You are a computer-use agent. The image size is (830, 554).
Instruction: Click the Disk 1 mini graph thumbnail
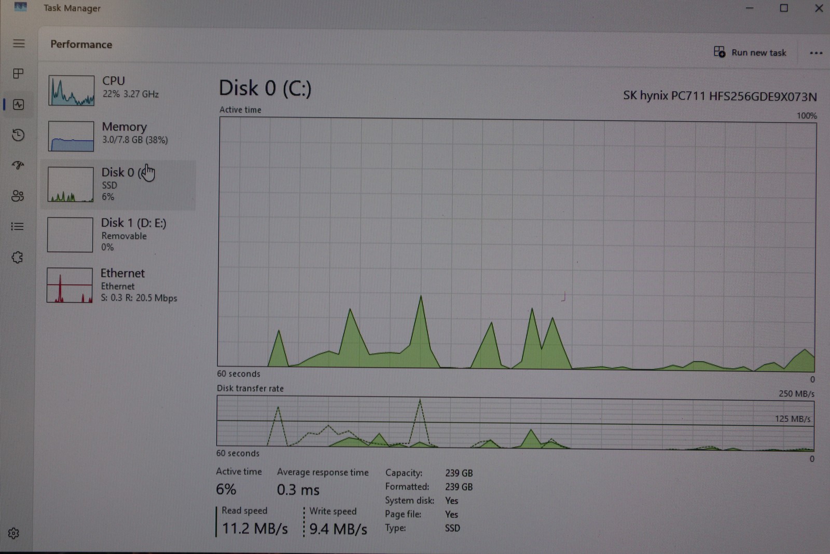coord(70,235)
